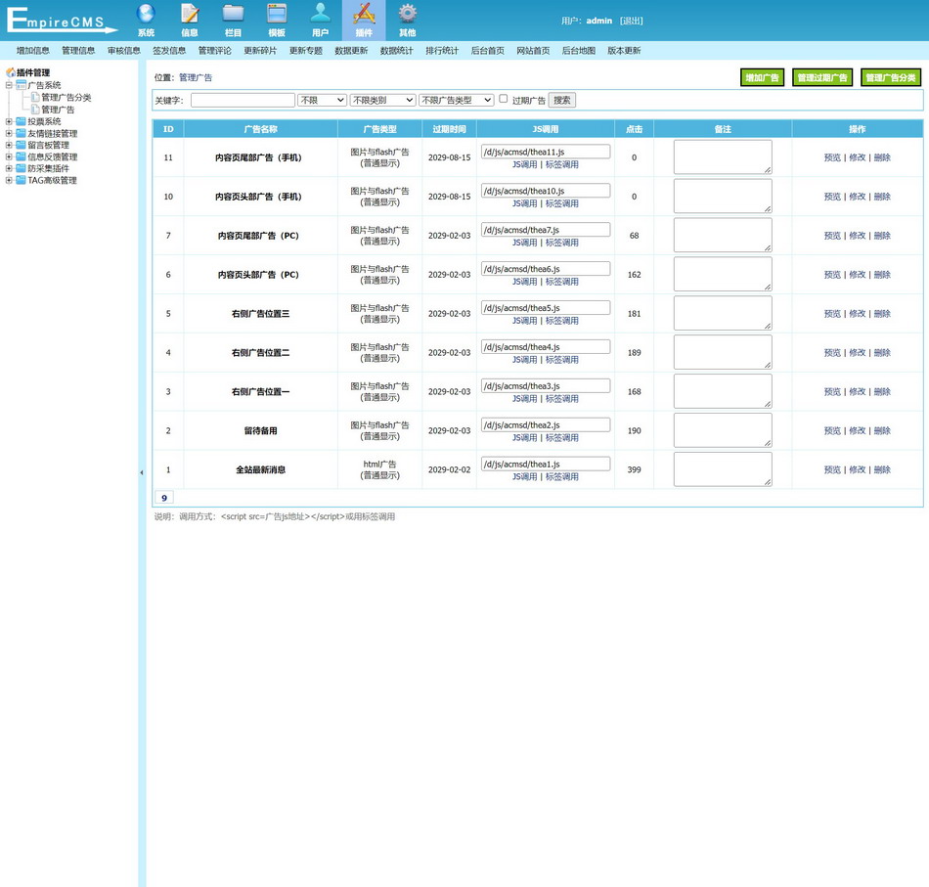Click the 管理过期广告 button

click(x=822, y=77)
